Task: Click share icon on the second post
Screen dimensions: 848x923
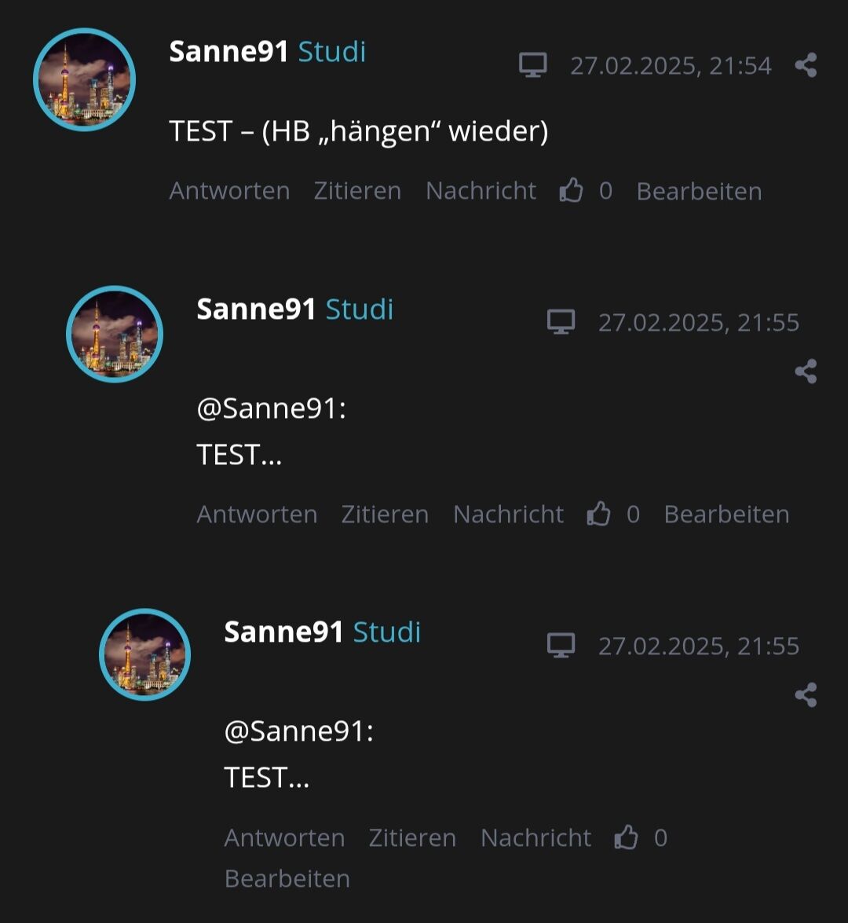Action: [806, 372]
